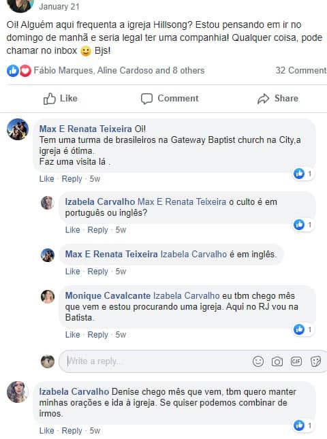The height and width of the screenshot is (439, 327).
Task: Like the 'é em inglês' reply
Action: pos(73,272)
